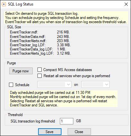Image resolution: width=131 pixels, height=136 pixels.
Task: Enable Compact MS Access databases checkbox
Action: click(39, 70)
